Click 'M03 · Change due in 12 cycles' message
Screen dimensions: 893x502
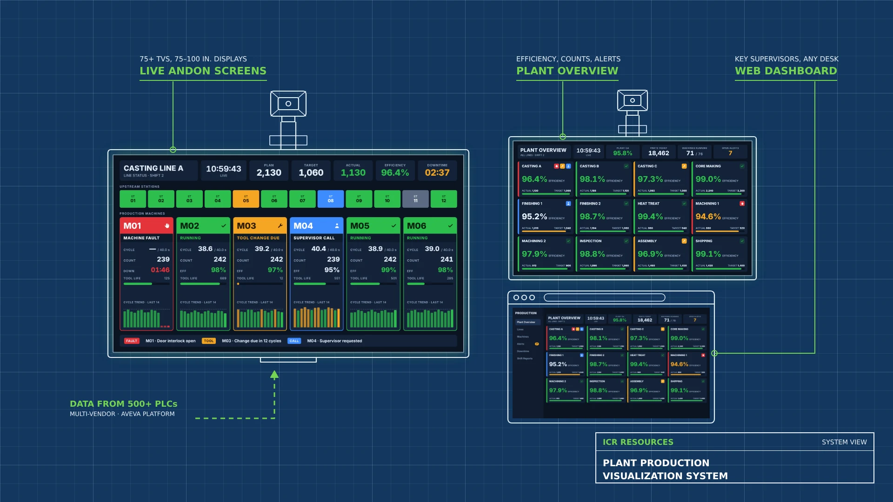pos(252,341)
